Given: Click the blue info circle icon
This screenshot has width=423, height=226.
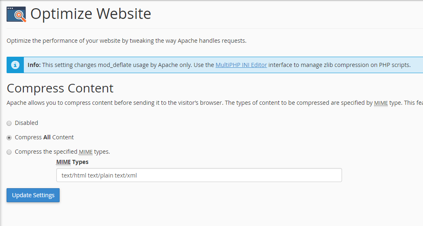Looking at the screenshot, I should [x=15, y=65].
